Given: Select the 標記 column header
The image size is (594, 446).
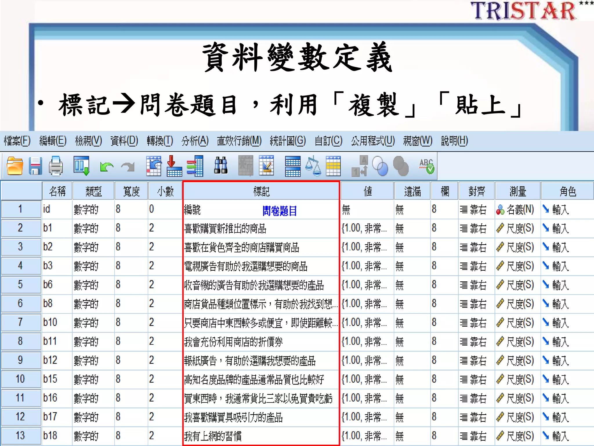Looking at the screenshot, I should pyautogui.click(x=261, y=191).
